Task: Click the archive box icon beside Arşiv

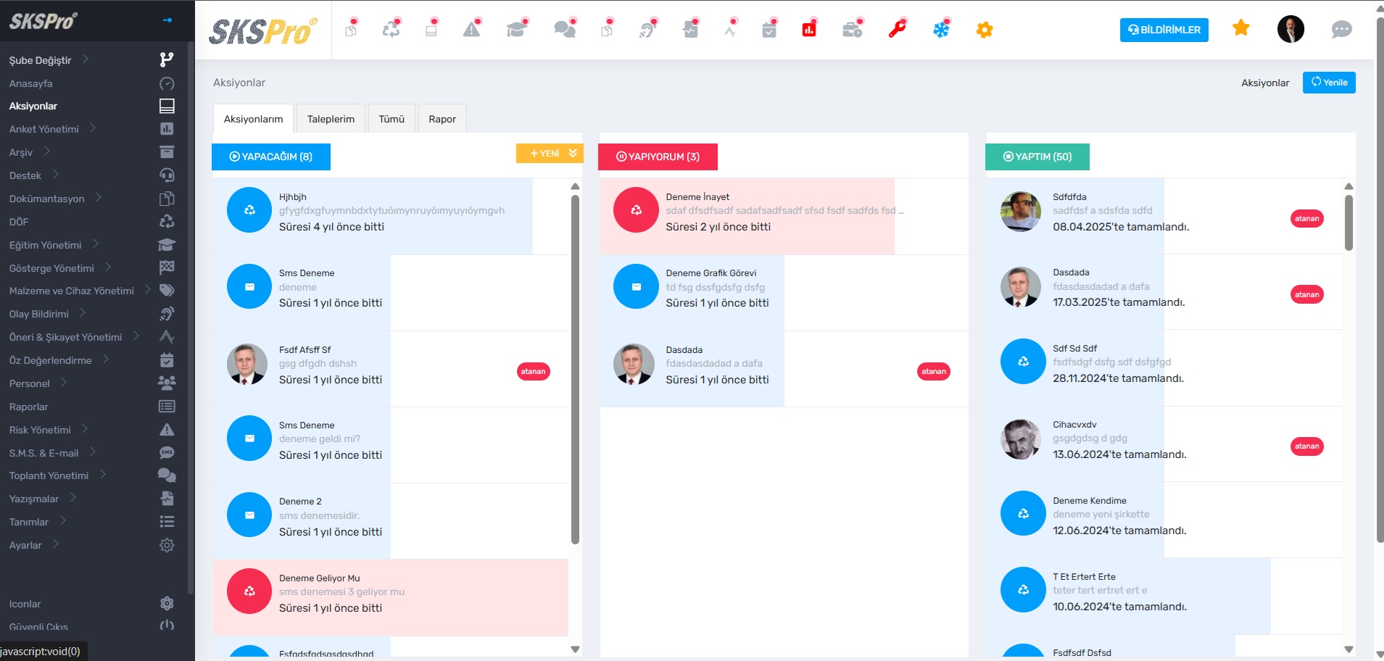Action: click(x=167, y=152)
